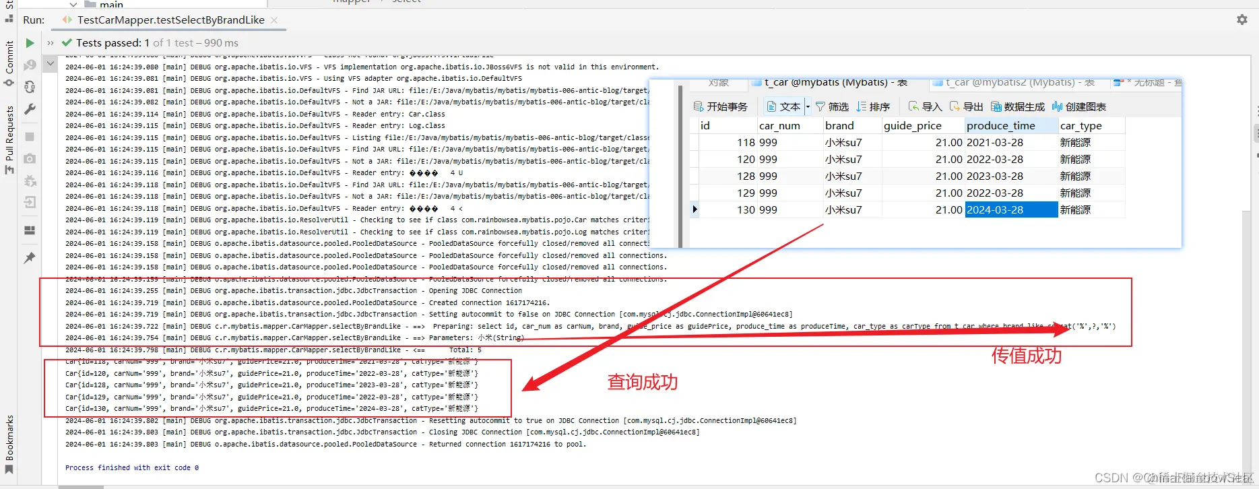Click the Car{id=118 output line
The height and width of the screenshot is (489, 1259).
[271, 362]
